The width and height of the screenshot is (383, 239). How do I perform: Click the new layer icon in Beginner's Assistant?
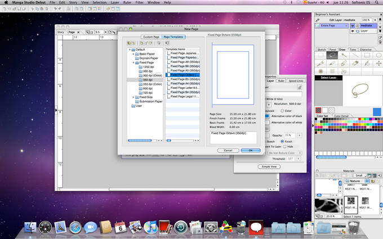tap(380, 37)
